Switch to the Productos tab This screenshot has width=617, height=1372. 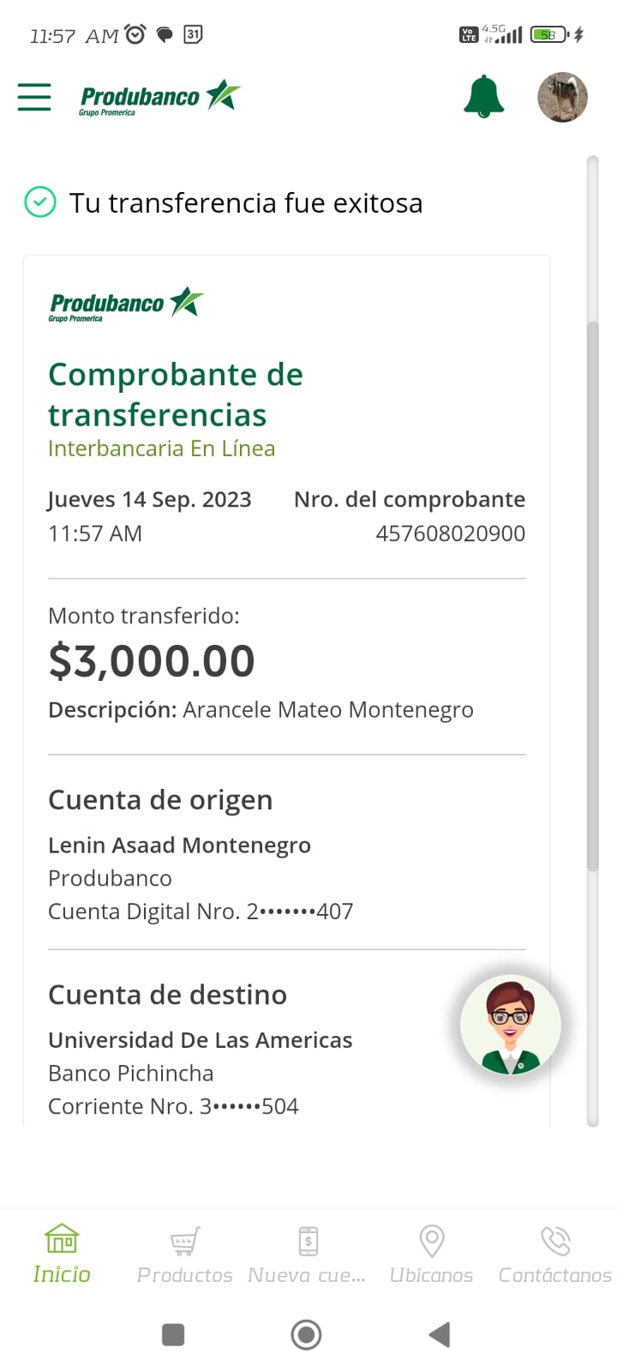point(184,1254)
